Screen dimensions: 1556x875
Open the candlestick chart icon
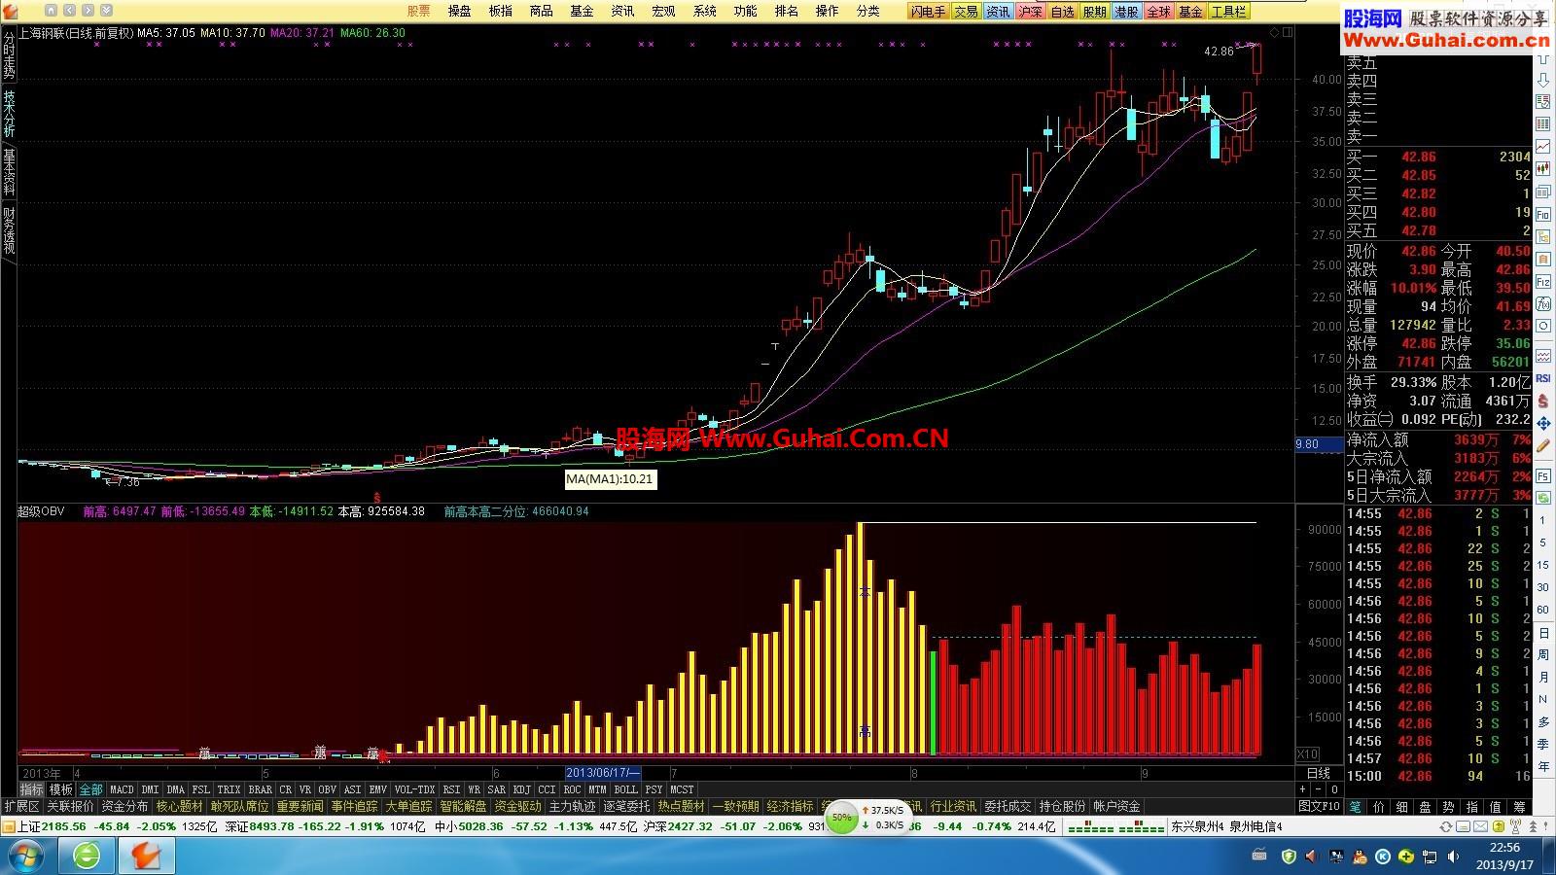1543,169
